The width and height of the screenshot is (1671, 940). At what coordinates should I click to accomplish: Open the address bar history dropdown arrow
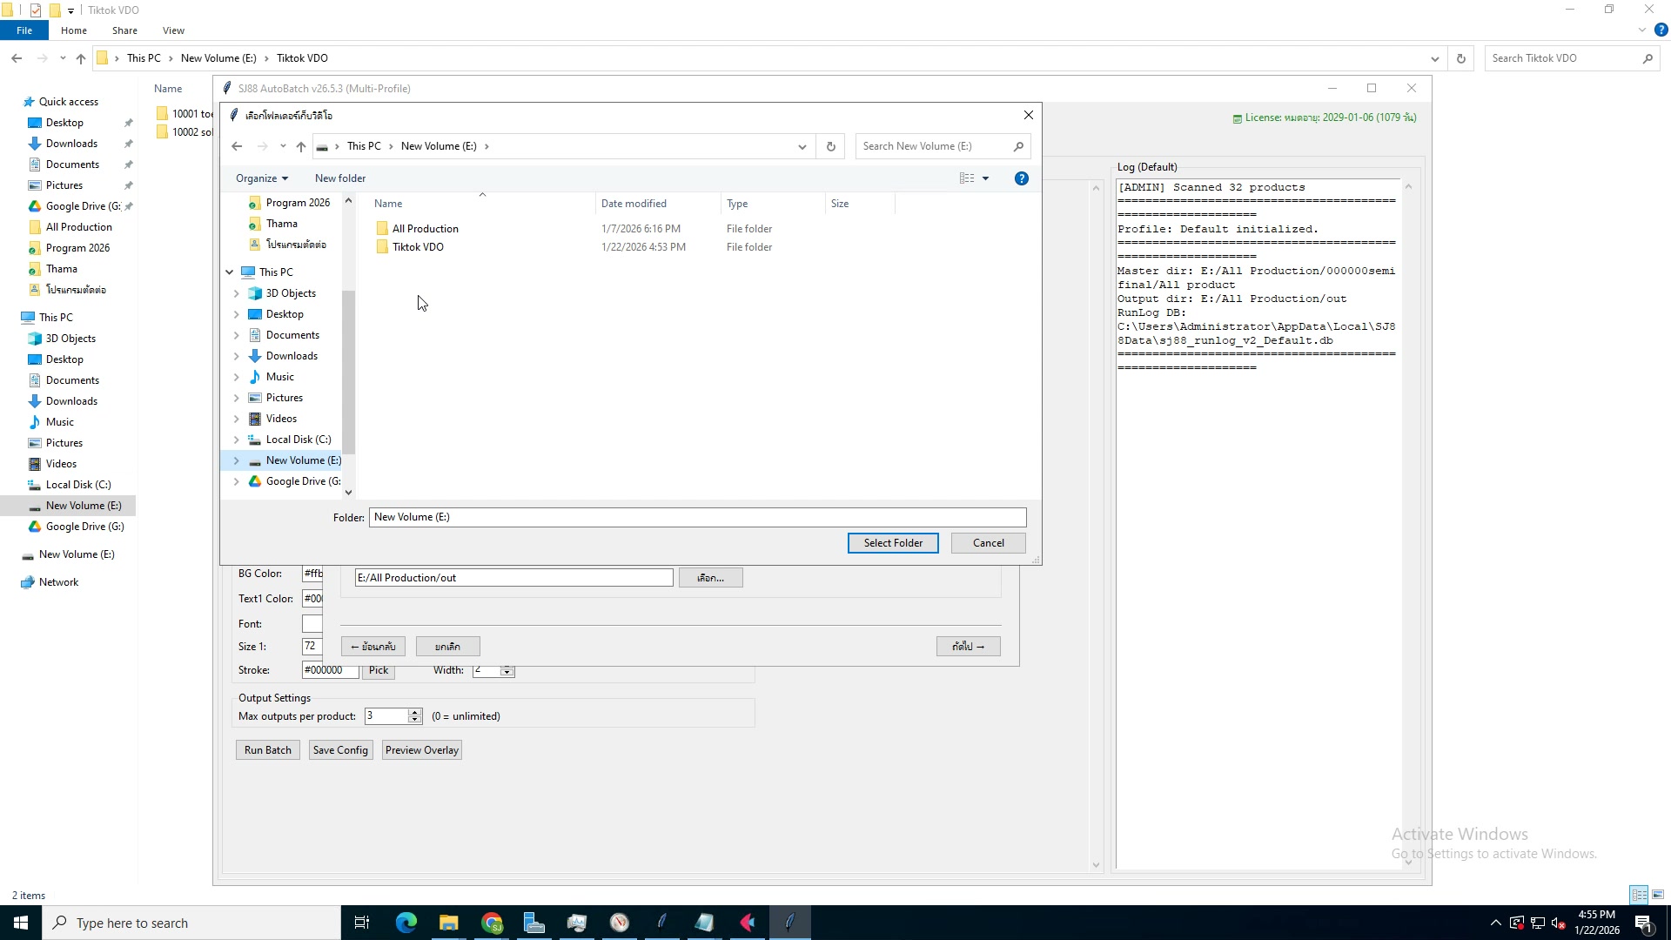[x=802, y=146]
